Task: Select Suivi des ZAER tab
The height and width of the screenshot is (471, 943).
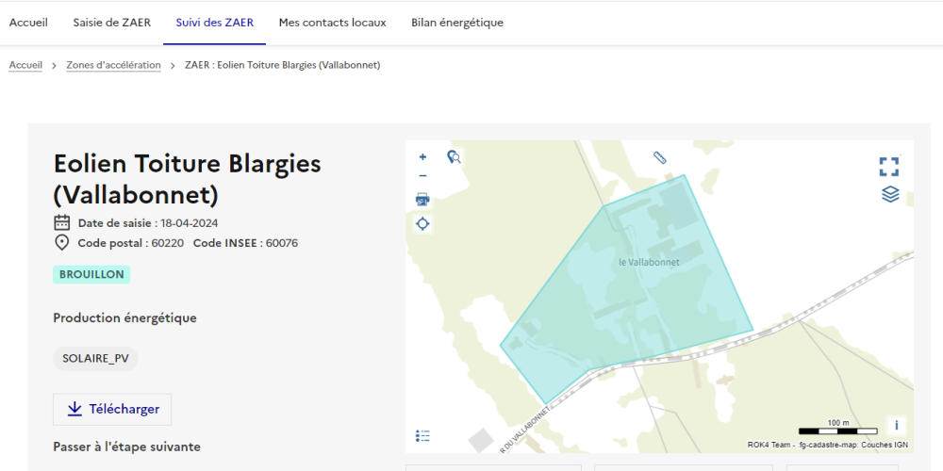Action: (x=214, y=23)
